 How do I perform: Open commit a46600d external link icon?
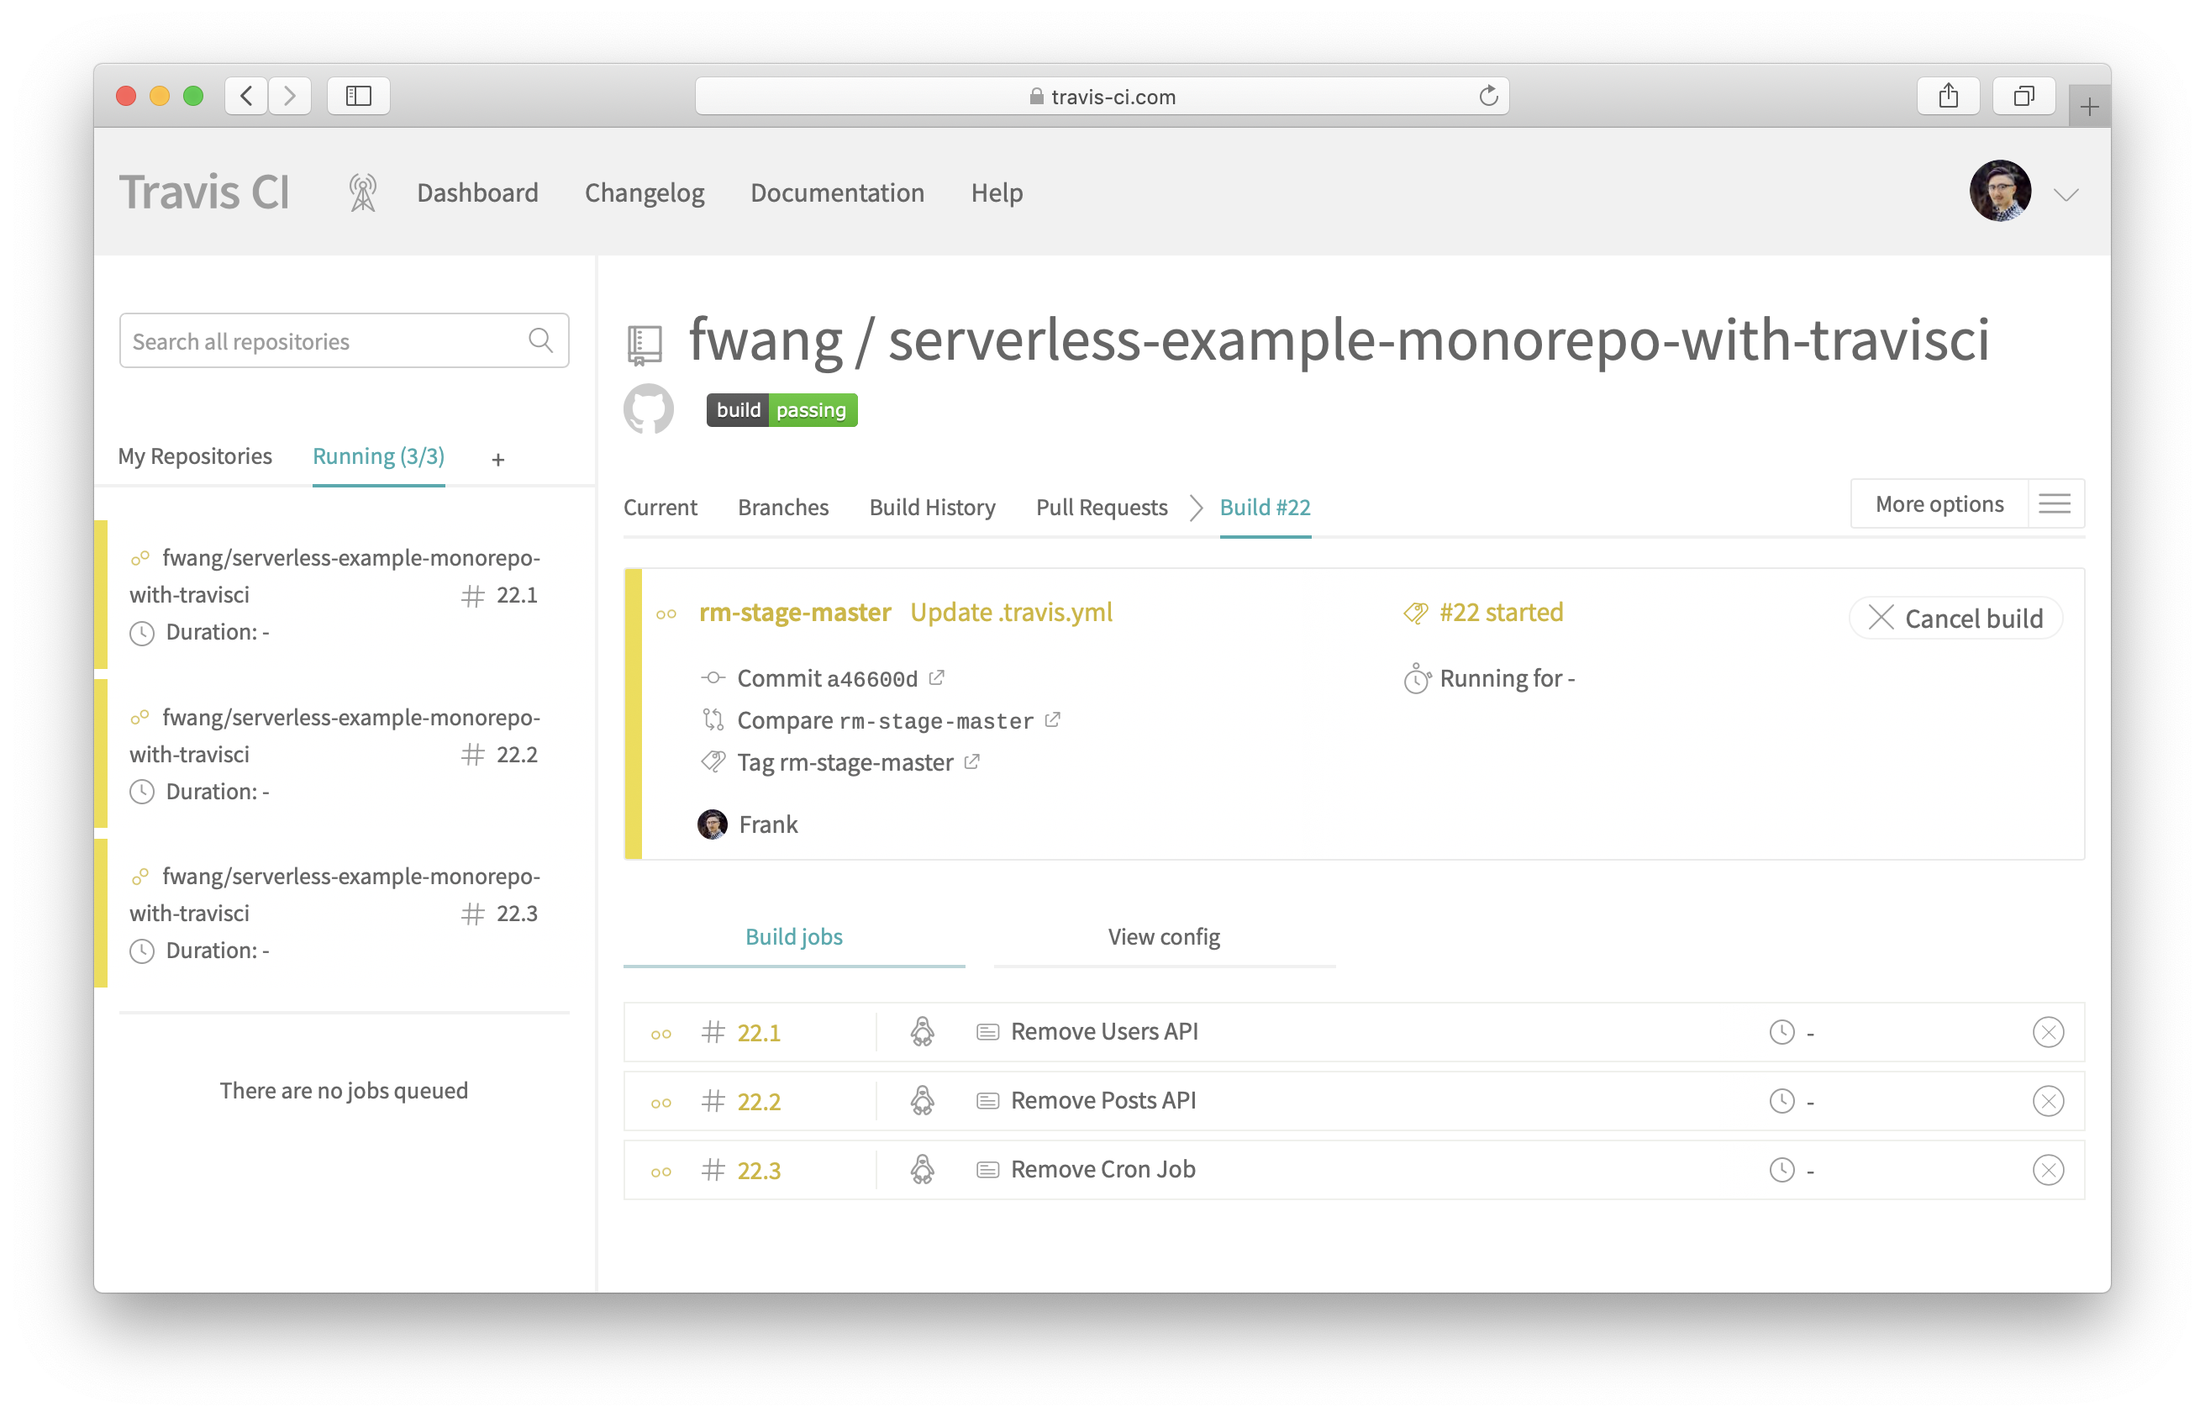(936, 678)
